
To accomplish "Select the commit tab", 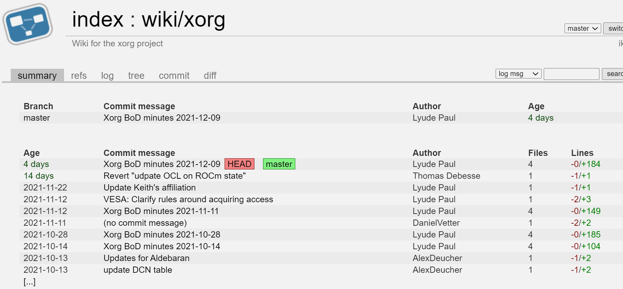I will click(174, 76).
